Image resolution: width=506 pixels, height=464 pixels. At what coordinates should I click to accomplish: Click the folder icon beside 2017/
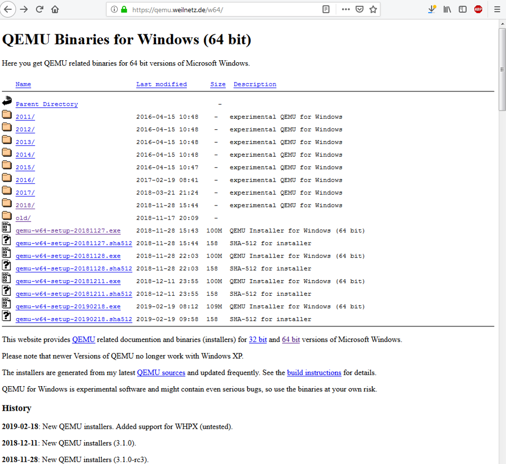(7, 190)
